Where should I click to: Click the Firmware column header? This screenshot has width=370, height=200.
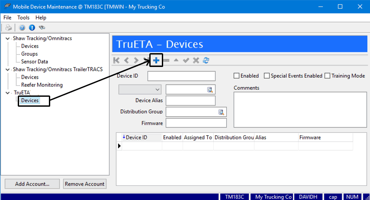(x=325, y=137)
